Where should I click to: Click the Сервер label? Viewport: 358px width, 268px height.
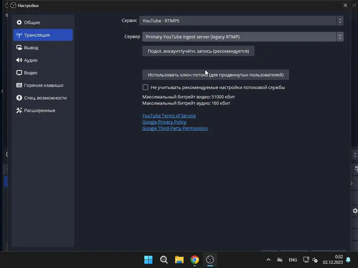(132, 36)
